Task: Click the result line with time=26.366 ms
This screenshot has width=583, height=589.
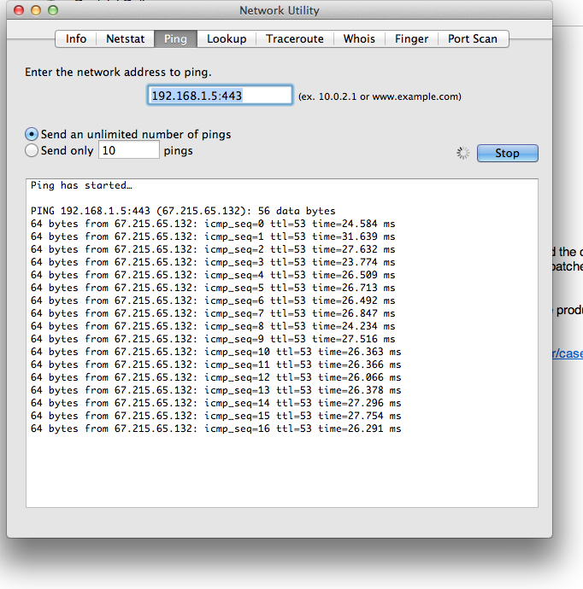Action: (x=216, y=364)
